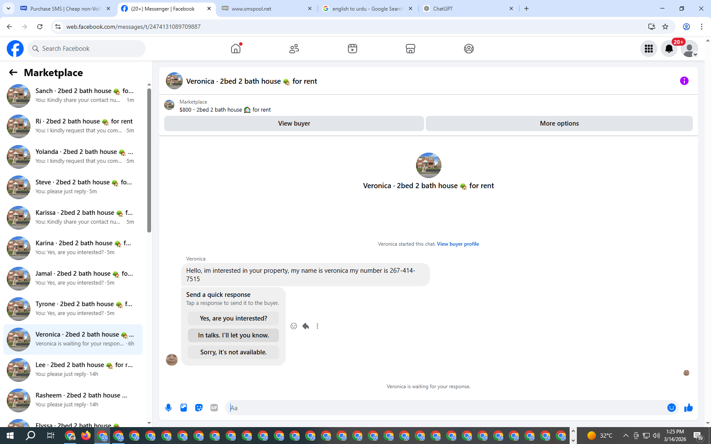
Task: Open Windows taskbar search
Action: click(30, 436)
